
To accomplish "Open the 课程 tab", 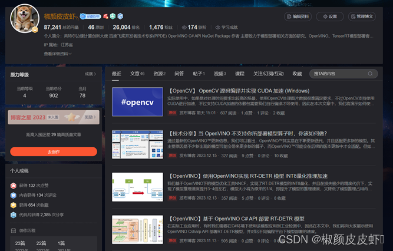I will click(240, 74).
